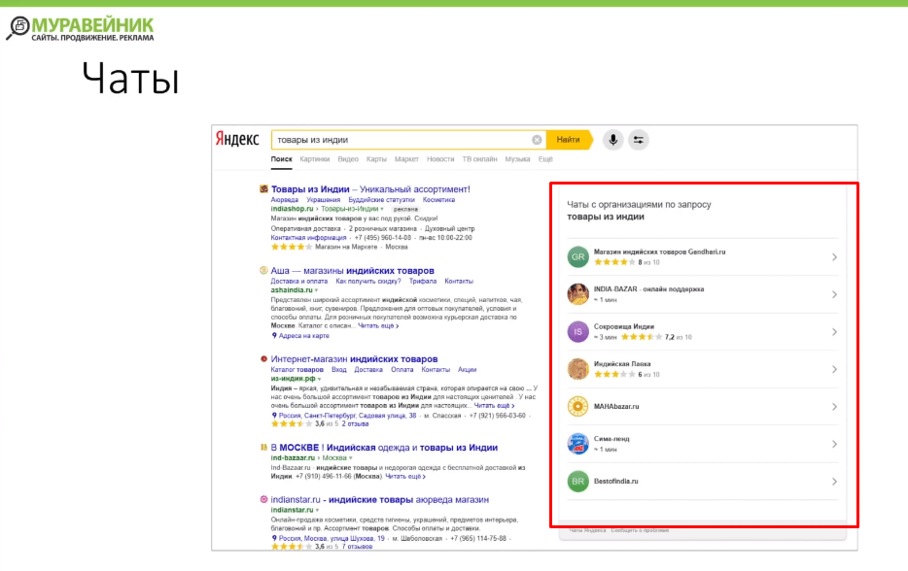Expand the dropdown arrow next to ashaindia.ru
Screen dimensions: 908x571
coord(316,290)
